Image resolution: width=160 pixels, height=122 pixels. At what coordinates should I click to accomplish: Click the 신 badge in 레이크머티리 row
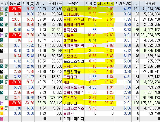[x=2, y=46]
